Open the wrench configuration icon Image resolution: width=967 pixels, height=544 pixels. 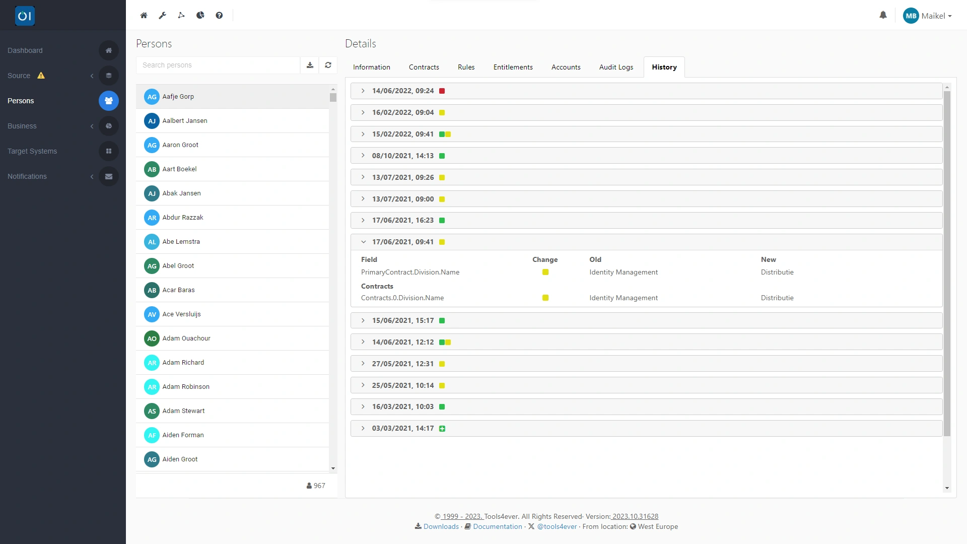(x=162, y=16)
